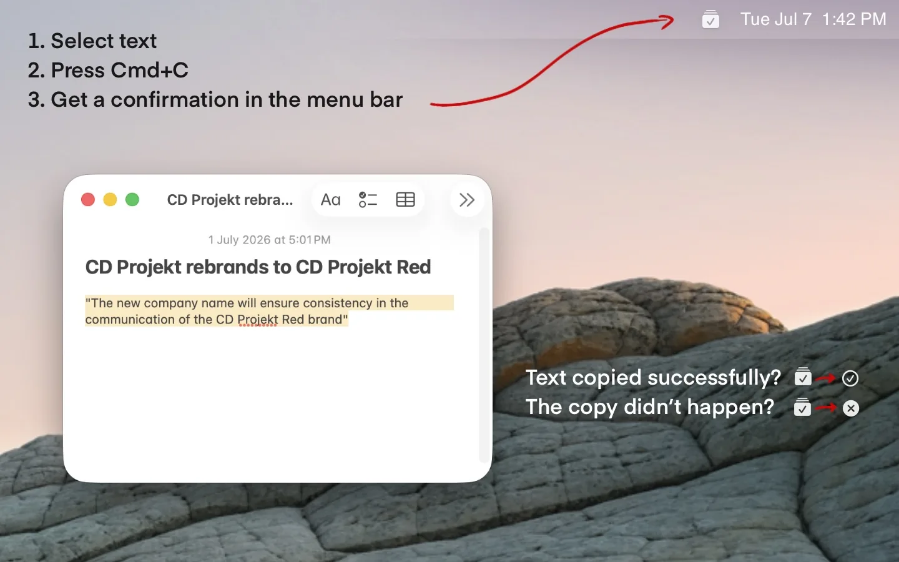This screenshot has width=899, height=562.
Task: Expand more toolbar items with double chevron
Action: [x=467, y=200]
